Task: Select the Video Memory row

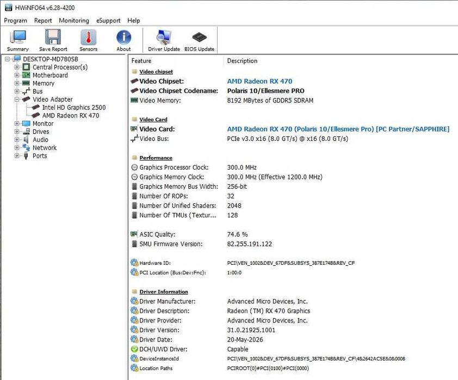Action: click(x=293, y=101)
